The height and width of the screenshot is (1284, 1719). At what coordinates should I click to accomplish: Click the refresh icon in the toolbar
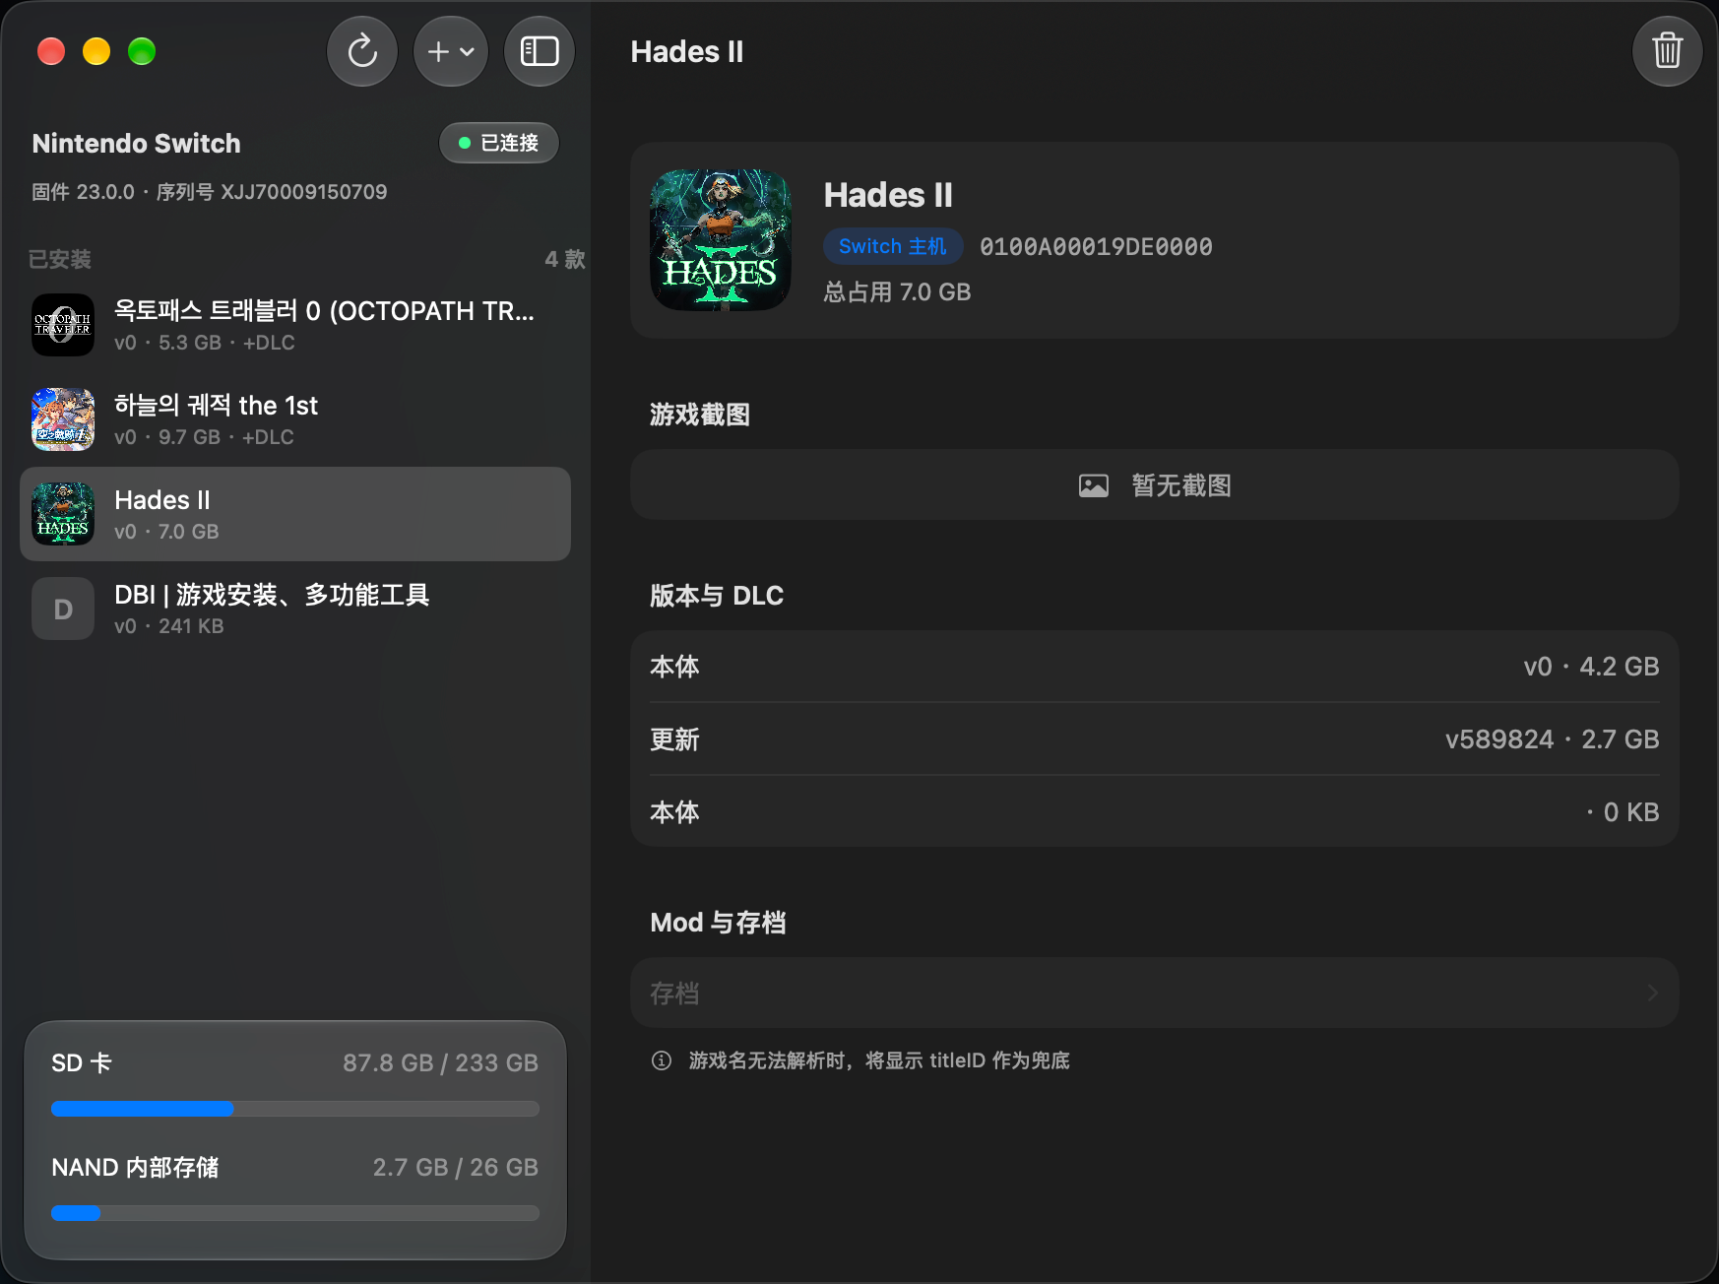pos(362,51)
